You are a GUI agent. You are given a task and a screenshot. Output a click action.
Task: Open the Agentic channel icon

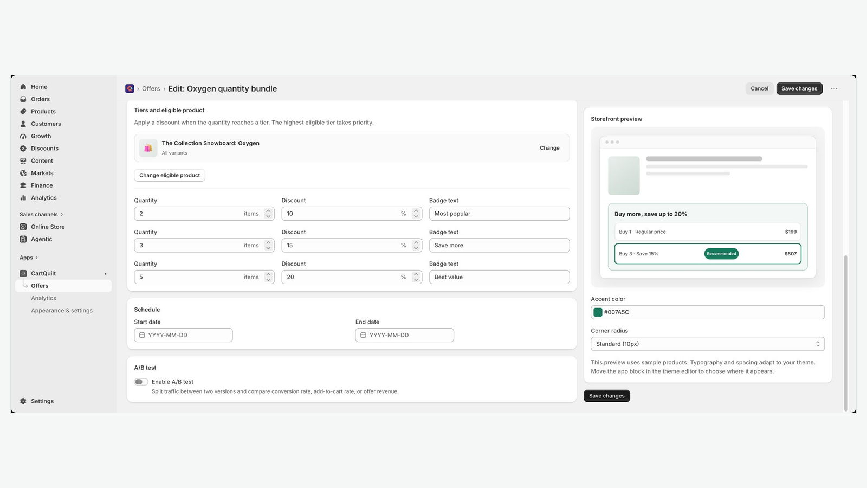(x=23, y=239)
